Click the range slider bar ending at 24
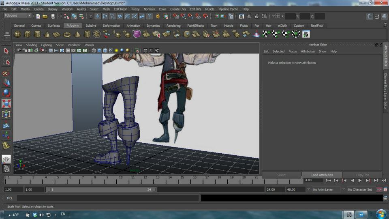389x219 pixels. [101, 189]
